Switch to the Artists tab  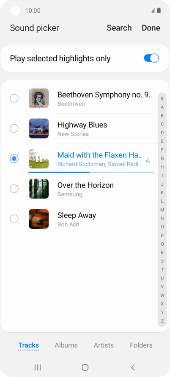104,345
